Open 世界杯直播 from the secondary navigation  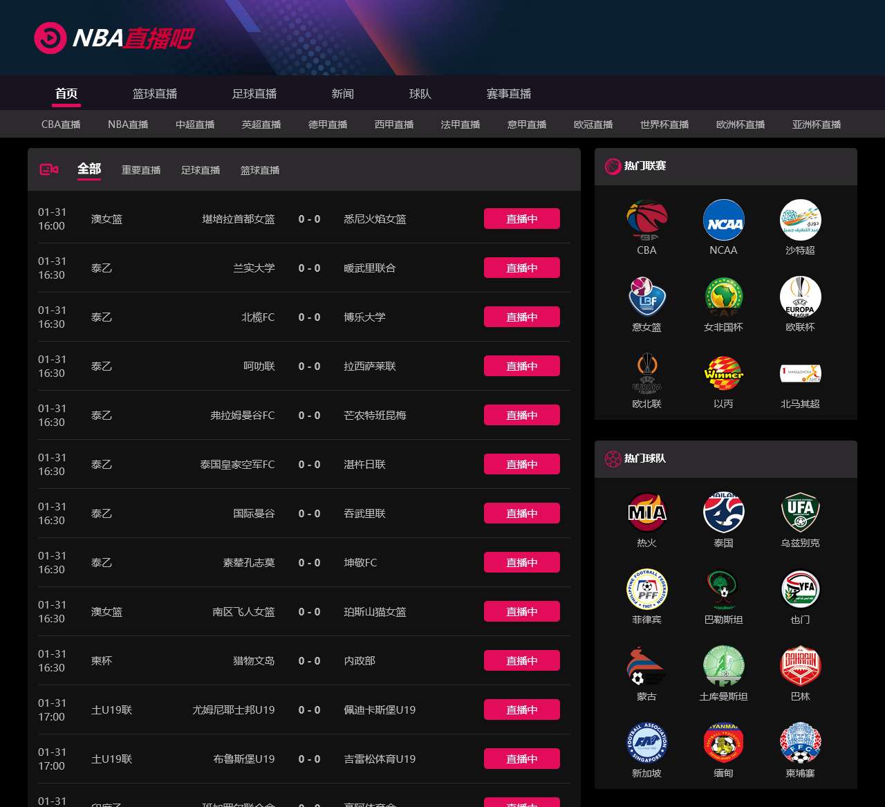click(664, 124)
